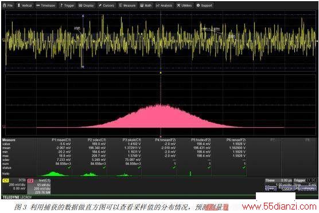This screenshot has width=319, height=213.
Task: Select the yellow C1 channel badge
Action: pos(6,180)
